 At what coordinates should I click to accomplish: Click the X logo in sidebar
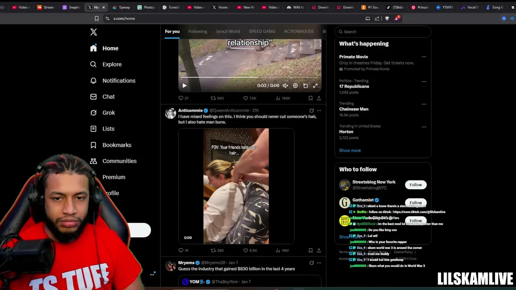[x=94, y=32]
